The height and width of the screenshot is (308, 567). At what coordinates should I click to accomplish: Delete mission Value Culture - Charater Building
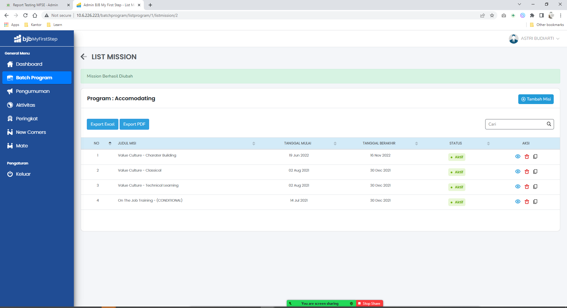[527, 157]
